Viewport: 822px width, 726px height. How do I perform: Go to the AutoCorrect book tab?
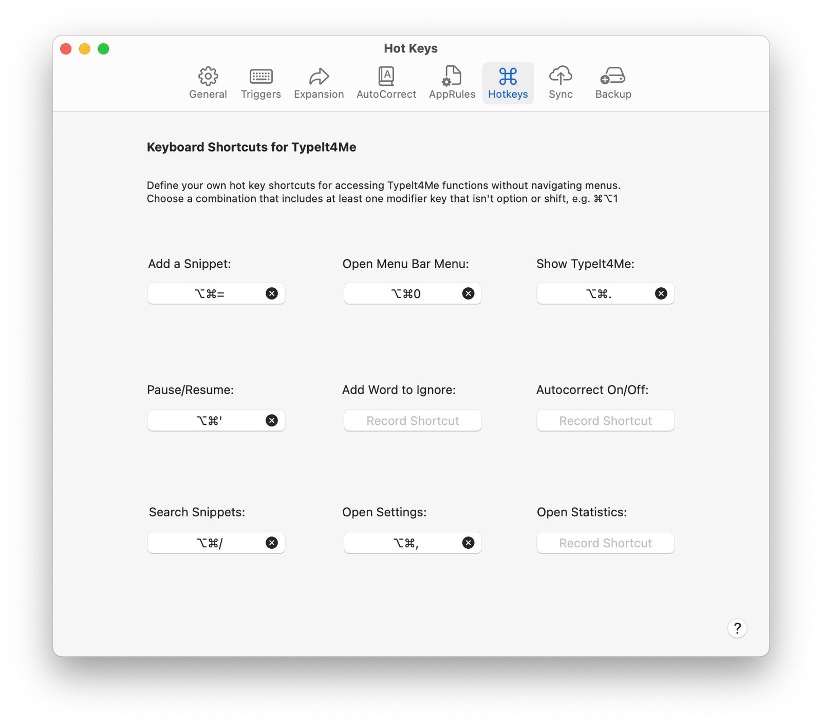386,83
